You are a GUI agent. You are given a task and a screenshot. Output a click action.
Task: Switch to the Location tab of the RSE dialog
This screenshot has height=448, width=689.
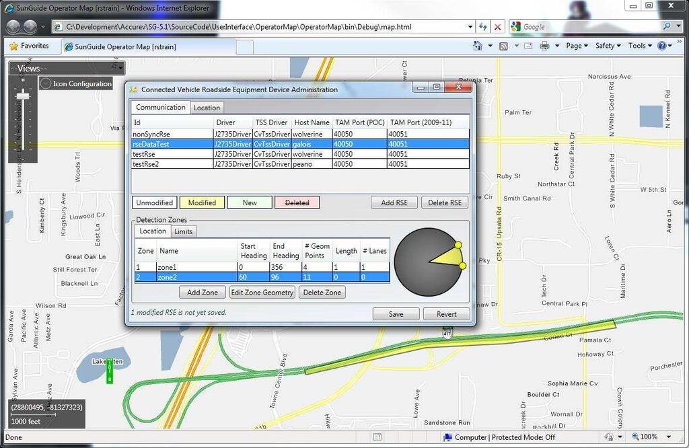click(207, 107)
